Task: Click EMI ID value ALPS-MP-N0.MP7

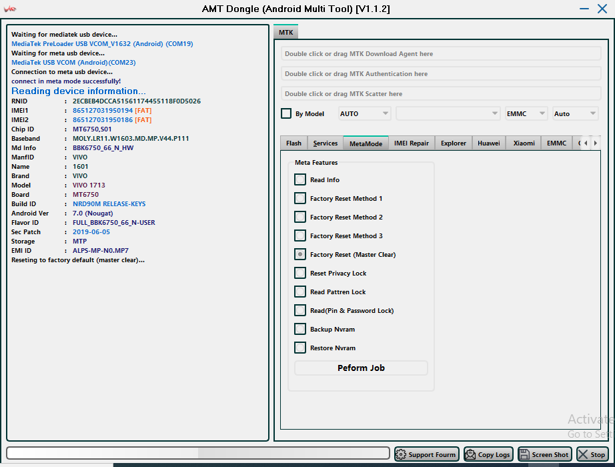Action: pos(101,251)
